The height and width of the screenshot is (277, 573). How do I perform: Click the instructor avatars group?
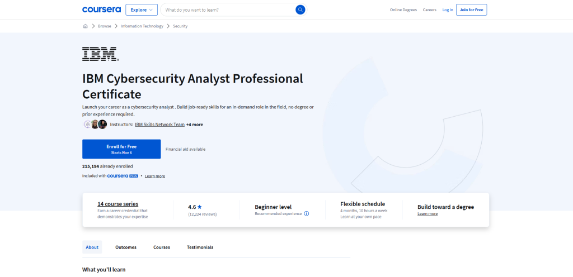click(x=95, y=125)
